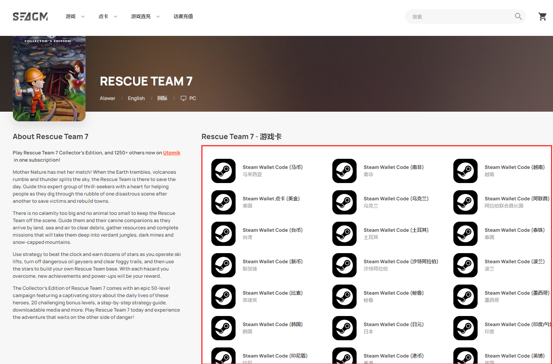This screenshot has height=364, width=553.
Task: Expand the 游戏直充 menu chevron
Action: [x=158, y=17]
